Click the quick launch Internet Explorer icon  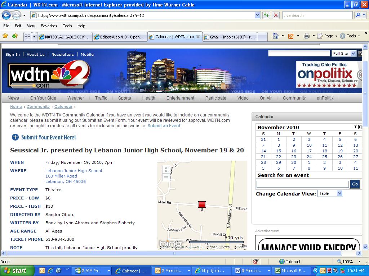pyautogui.click(x=50, y=271)
